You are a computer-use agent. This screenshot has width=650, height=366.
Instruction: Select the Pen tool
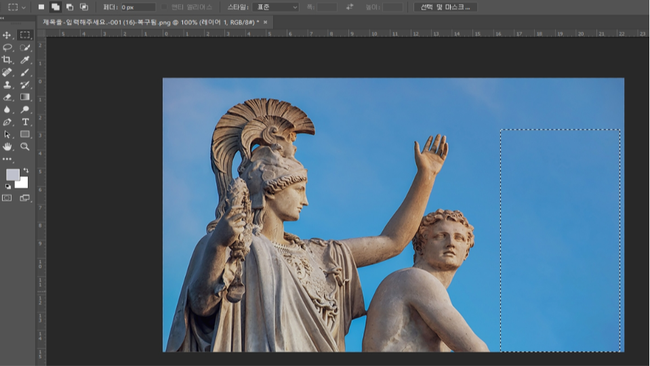tap(7, 122)
